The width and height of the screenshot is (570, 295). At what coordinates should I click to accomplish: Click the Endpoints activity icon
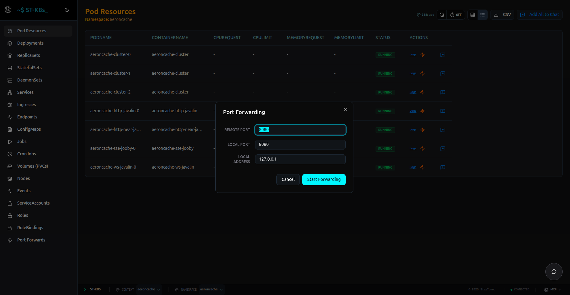pos(10,117)
